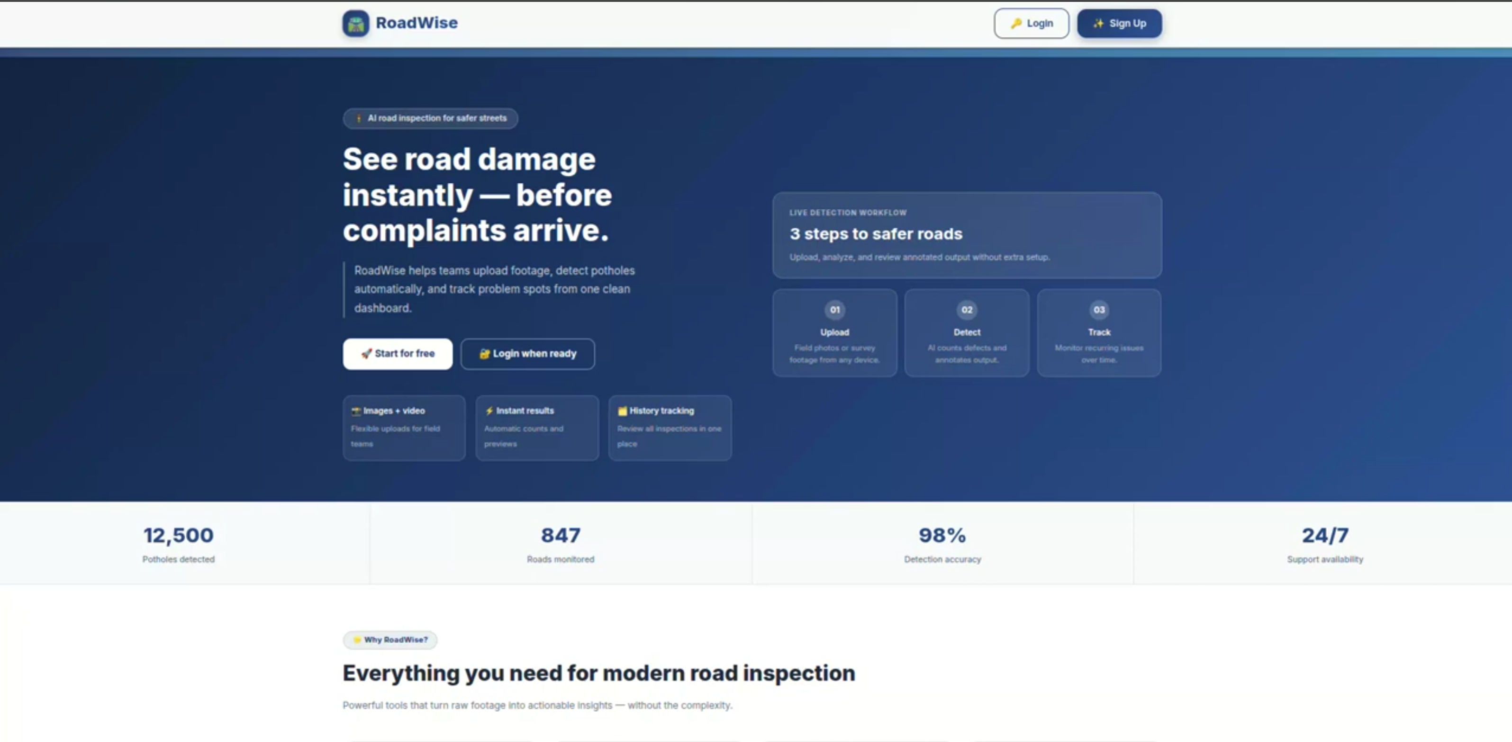Click the 'Why RoadWise?' badge
The image size is (1512, 742).
tap(390, 639)
